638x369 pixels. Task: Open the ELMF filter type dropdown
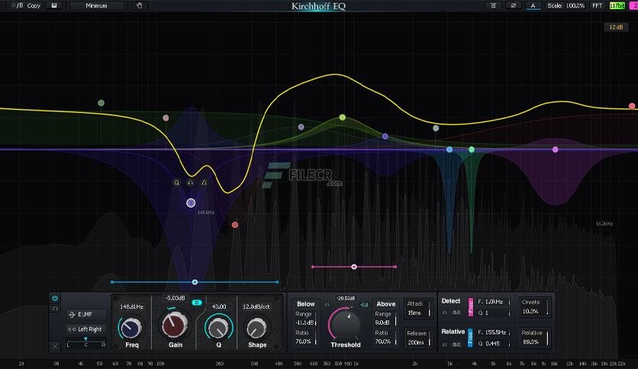click(85, 315)
